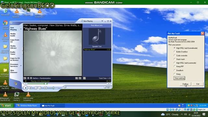This screenshot has height=117, width=208.
Task: Open VLC media player desktop shortcut
Action: (x=5, y=37)
